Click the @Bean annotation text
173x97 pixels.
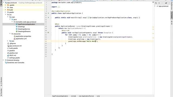(57, 24)
